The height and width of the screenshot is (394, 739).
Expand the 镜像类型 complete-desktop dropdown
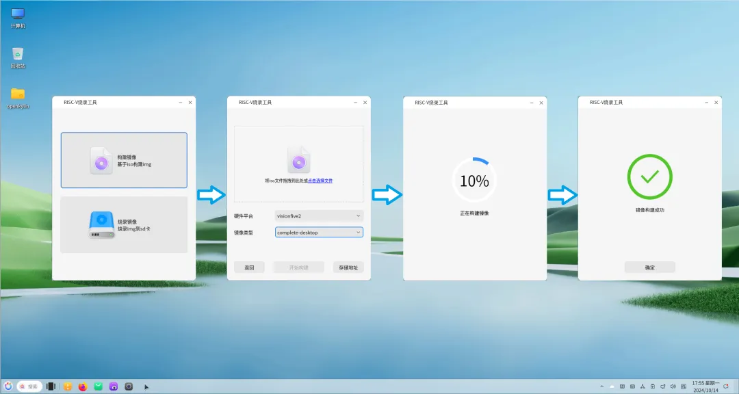[318, 233]
